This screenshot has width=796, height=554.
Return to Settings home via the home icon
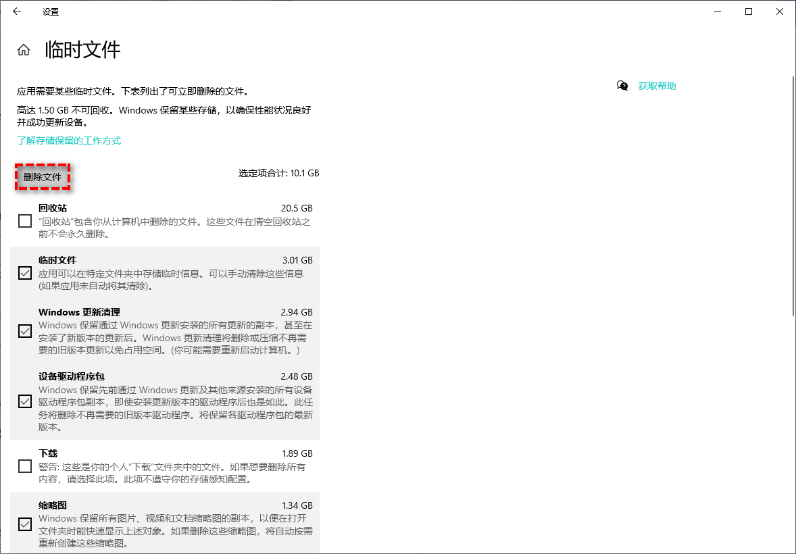23,49
